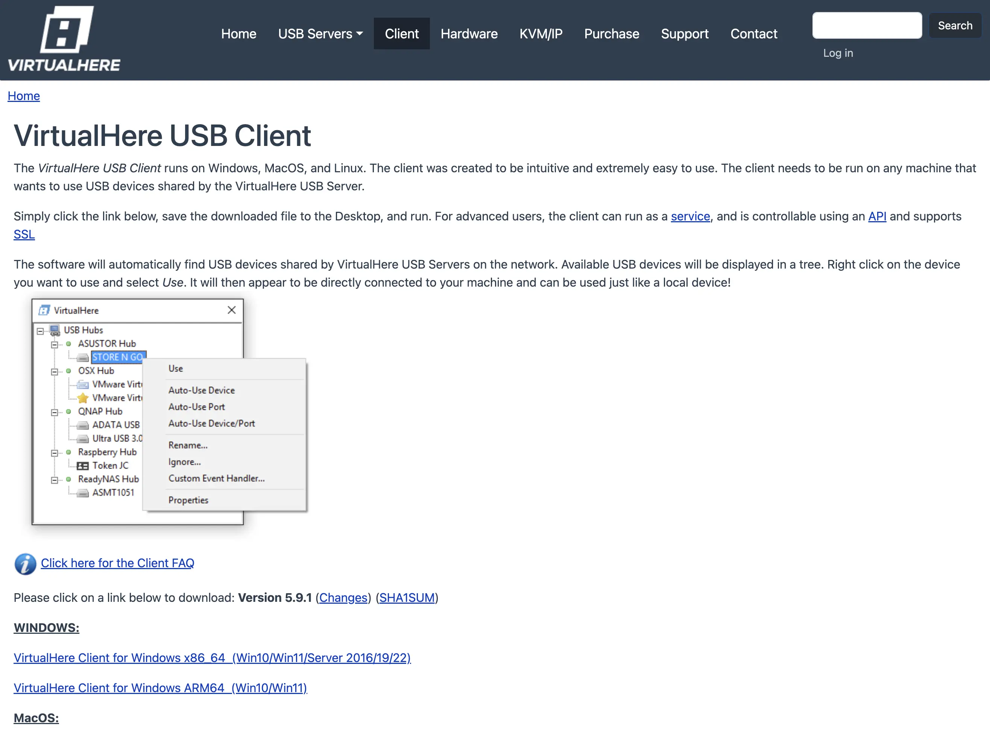Navigate to the Purchase page
Image resolution: width=990 pixels, height=738 pixels.
tap(612, 33)
